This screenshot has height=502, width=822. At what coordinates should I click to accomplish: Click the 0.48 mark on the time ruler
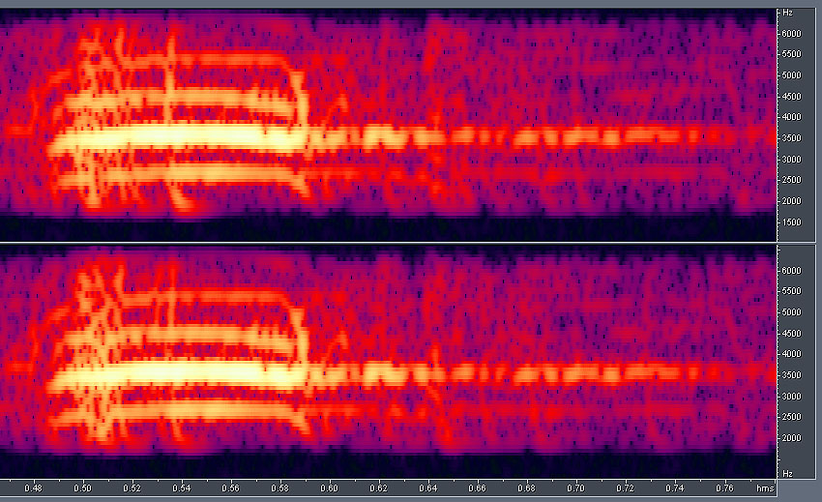coord(33,488)
